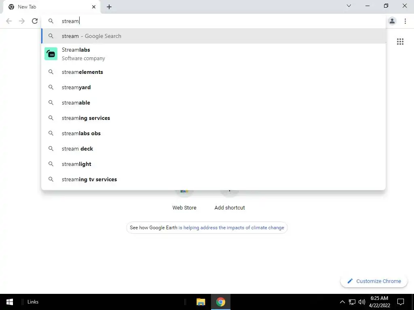Open the tab search chevron
414x310 pixels.
click(x=349, y=6)
